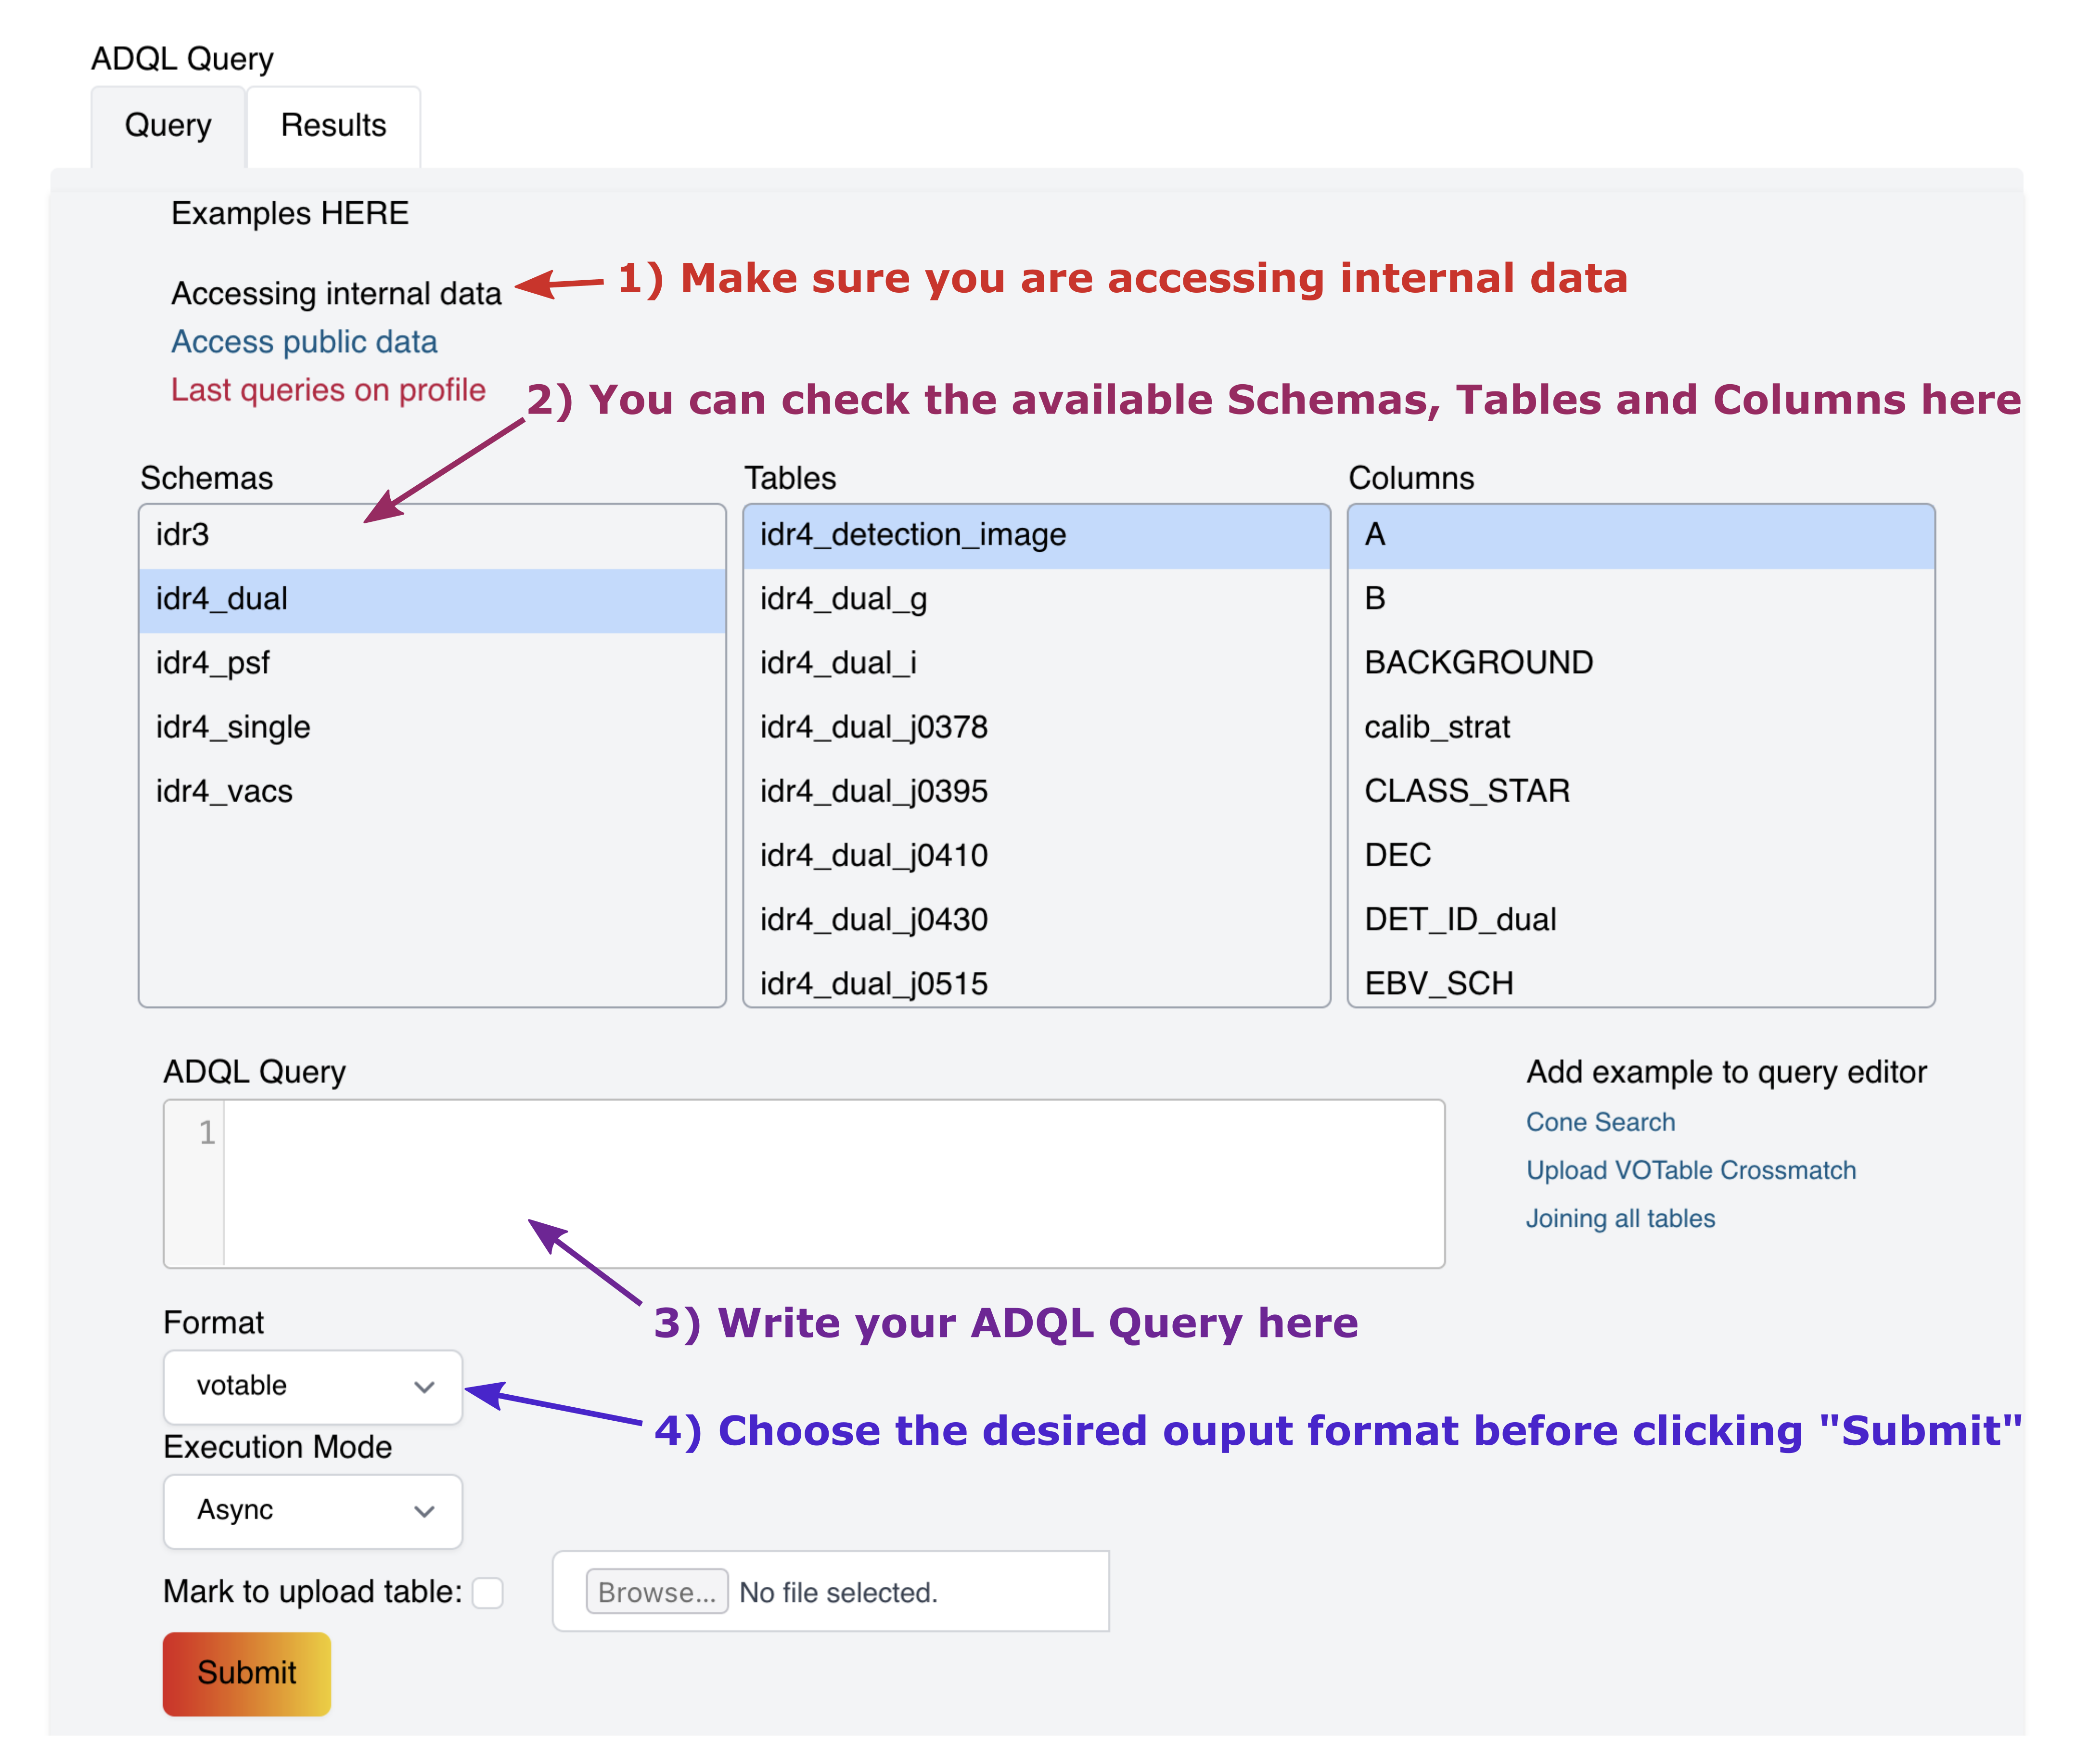Toggle Mark to upload table checkbox
Viewport: 2076px width, 1764px height.
click(x=488, y=1593)
